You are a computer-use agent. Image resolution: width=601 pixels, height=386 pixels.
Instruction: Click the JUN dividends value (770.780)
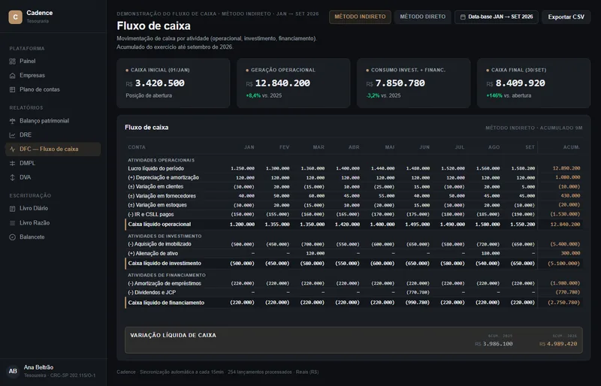pyautogui.click(x=418, y=292)
